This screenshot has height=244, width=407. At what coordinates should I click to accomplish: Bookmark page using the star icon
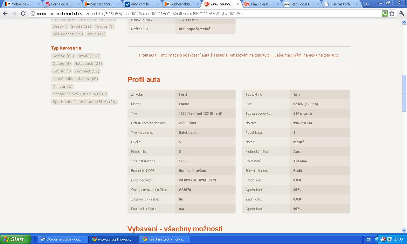point(392,14)
